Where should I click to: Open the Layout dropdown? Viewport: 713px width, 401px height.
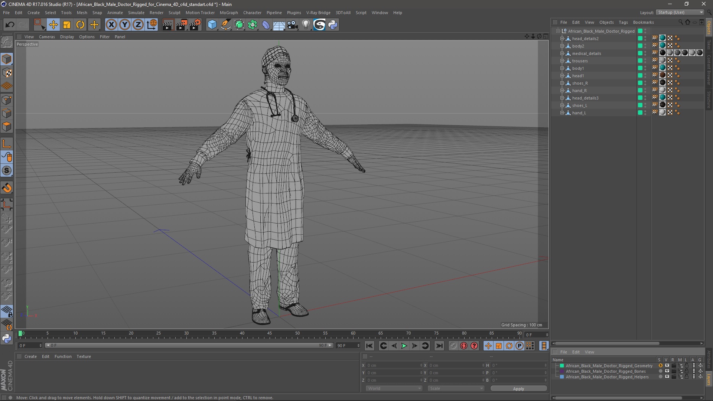click(680, 12)
